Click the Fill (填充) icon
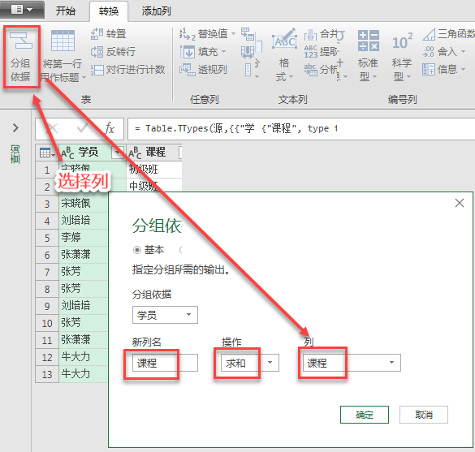The height and width of the screenshot is (452, 475). click(188, 52)
